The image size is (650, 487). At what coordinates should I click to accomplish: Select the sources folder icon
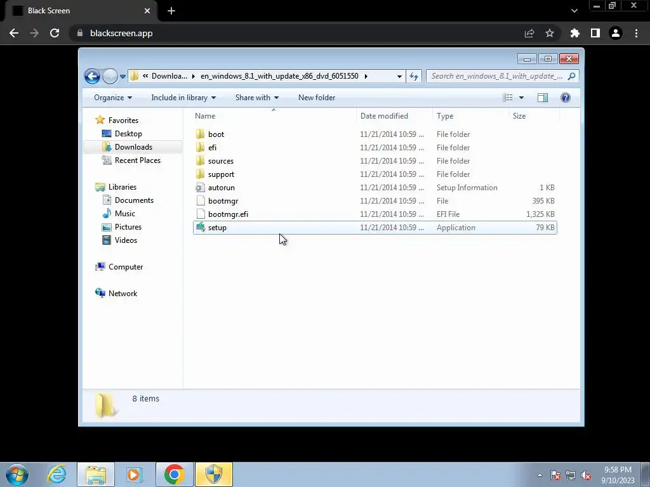(200, 160)
